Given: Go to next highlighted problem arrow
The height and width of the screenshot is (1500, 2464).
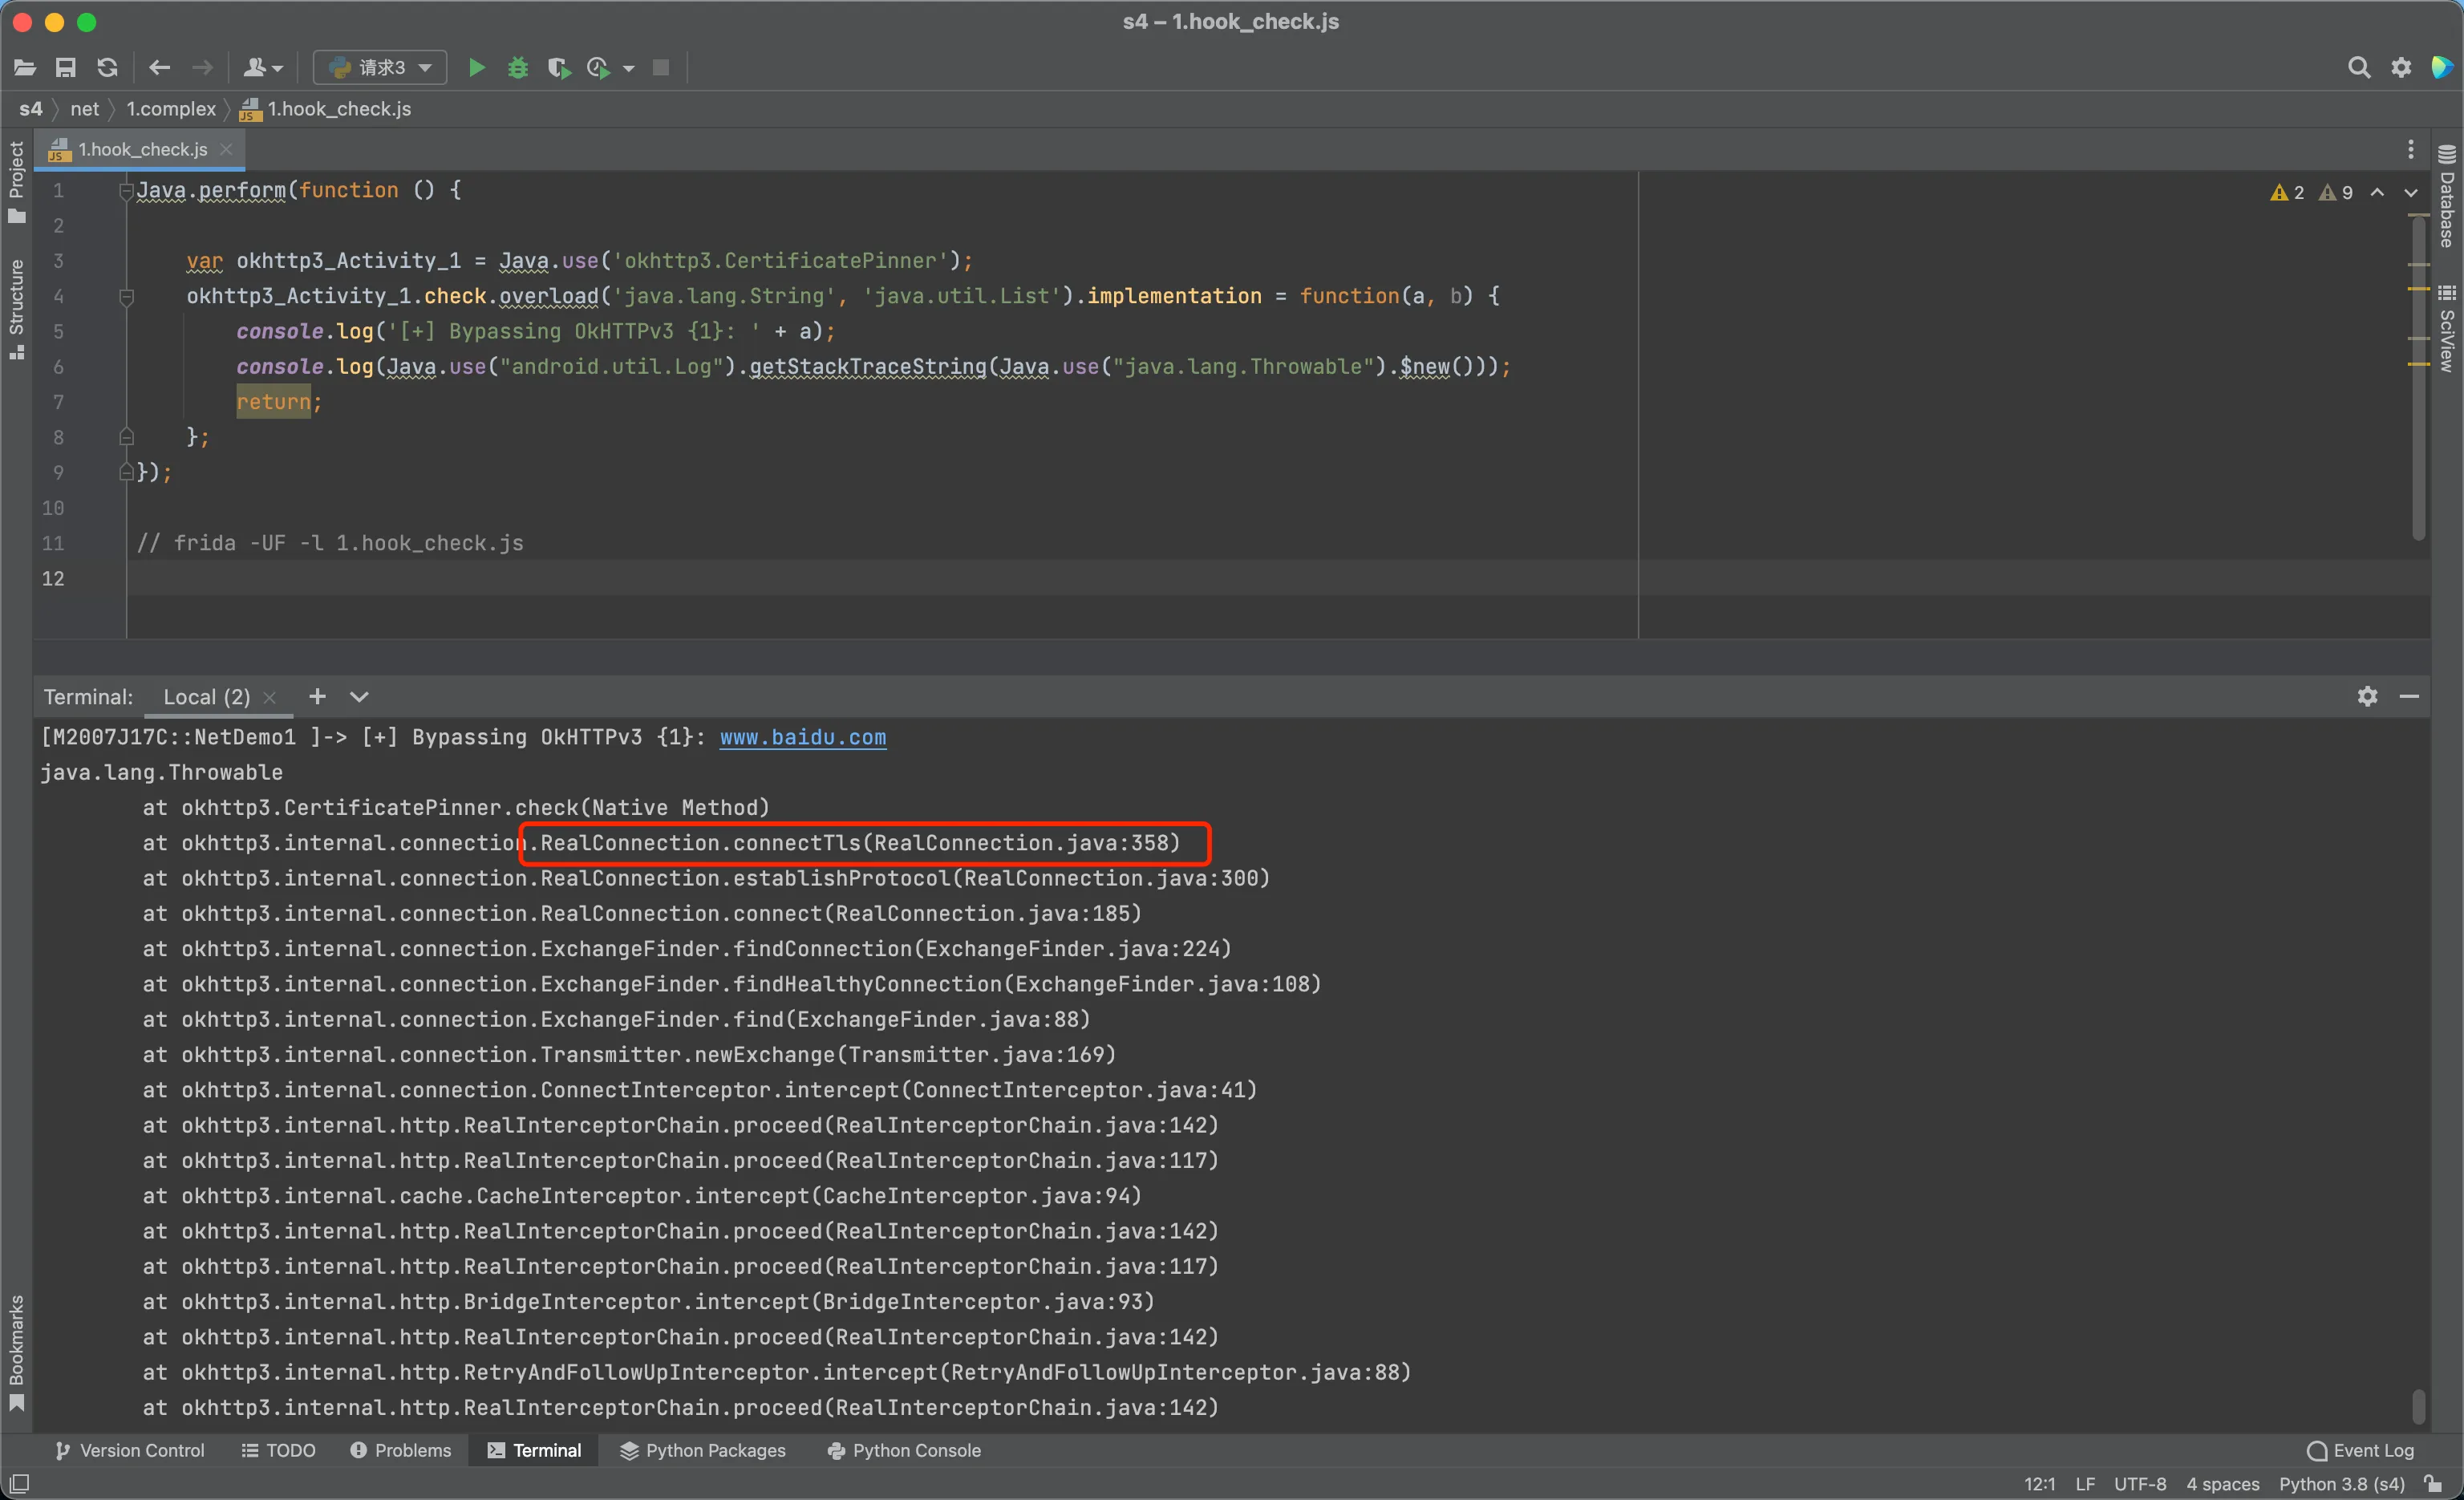Looking at the screenshot, I should [x=2411, y=192].
